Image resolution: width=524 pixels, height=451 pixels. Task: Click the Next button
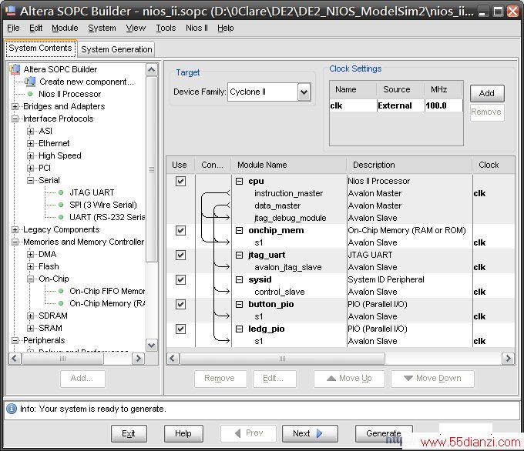coord(310,433)
